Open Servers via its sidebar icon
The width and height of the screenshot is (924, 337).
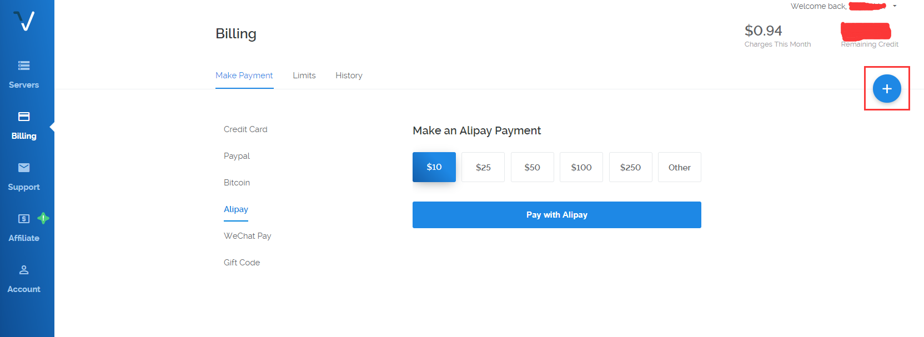(24, 66)
